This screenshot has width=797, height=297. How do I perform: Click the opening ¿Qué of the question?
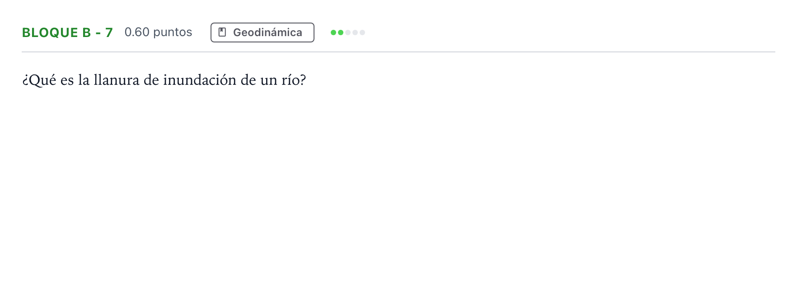(39, 80)
